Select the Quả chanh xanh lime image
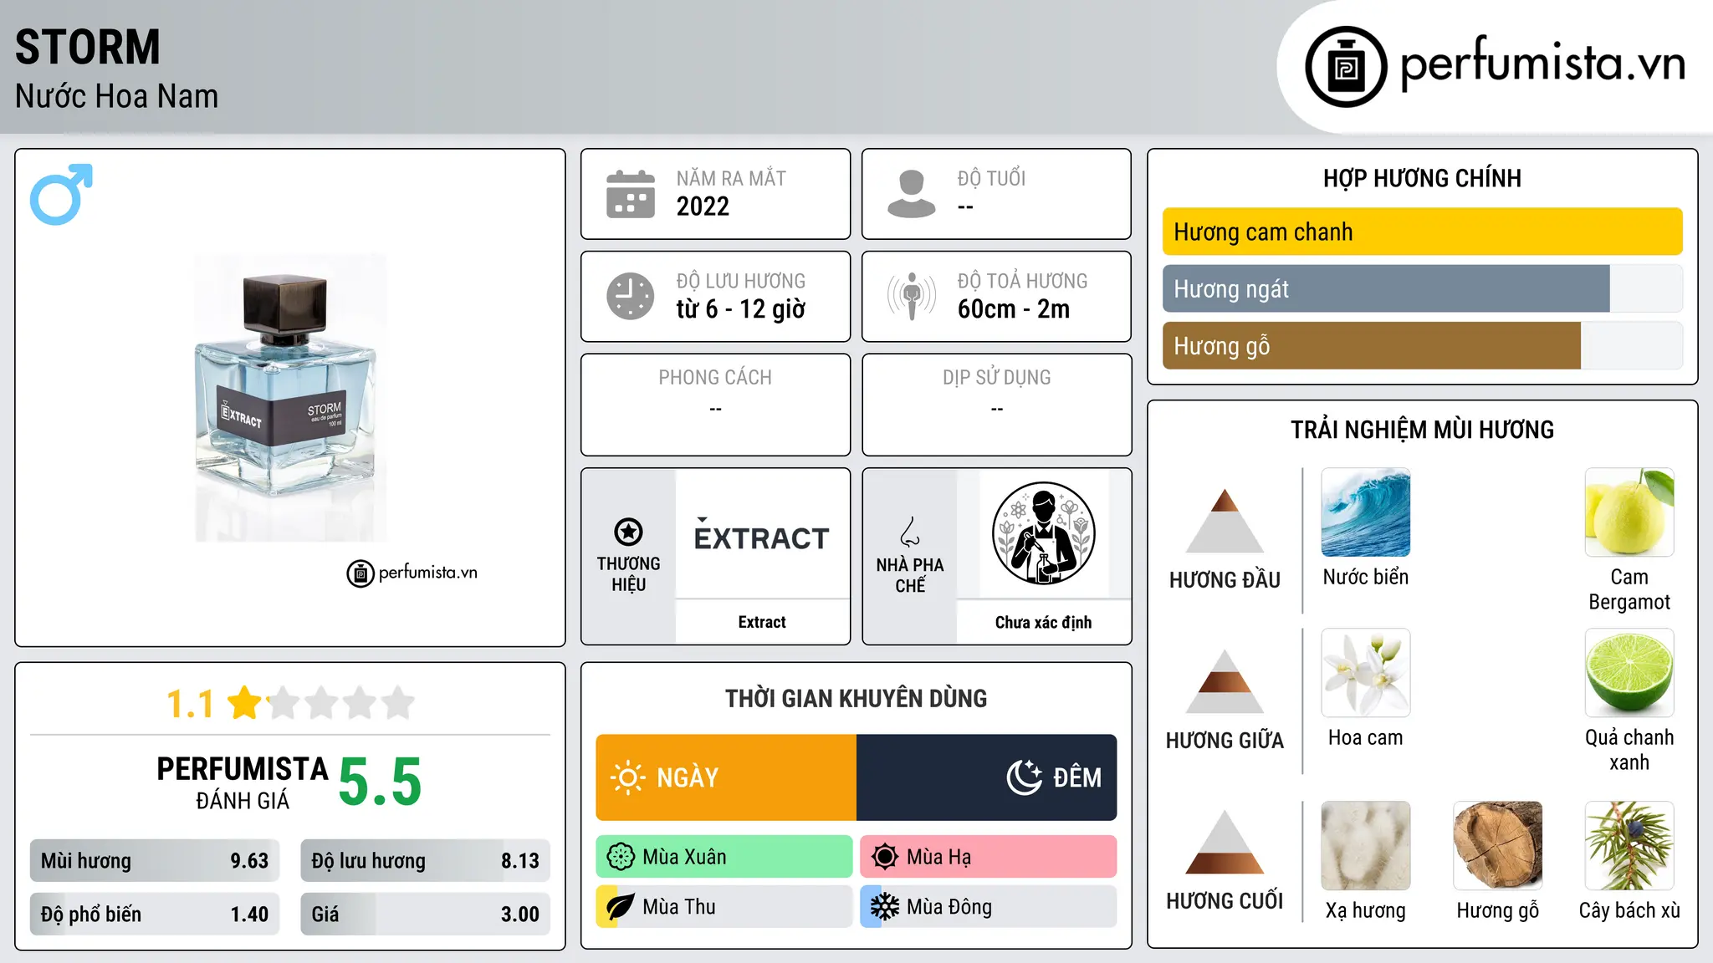Image resolution: width=1713 pixels, height=963 pixels. tap(1629, 673)
